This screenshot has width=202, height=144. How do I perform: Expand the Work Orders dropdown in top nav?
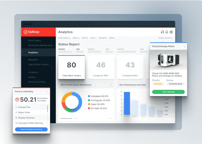click(64, 38)
